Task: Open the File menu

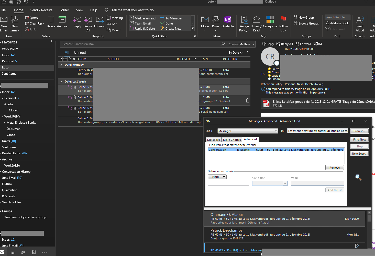Action: click(3, 10)
